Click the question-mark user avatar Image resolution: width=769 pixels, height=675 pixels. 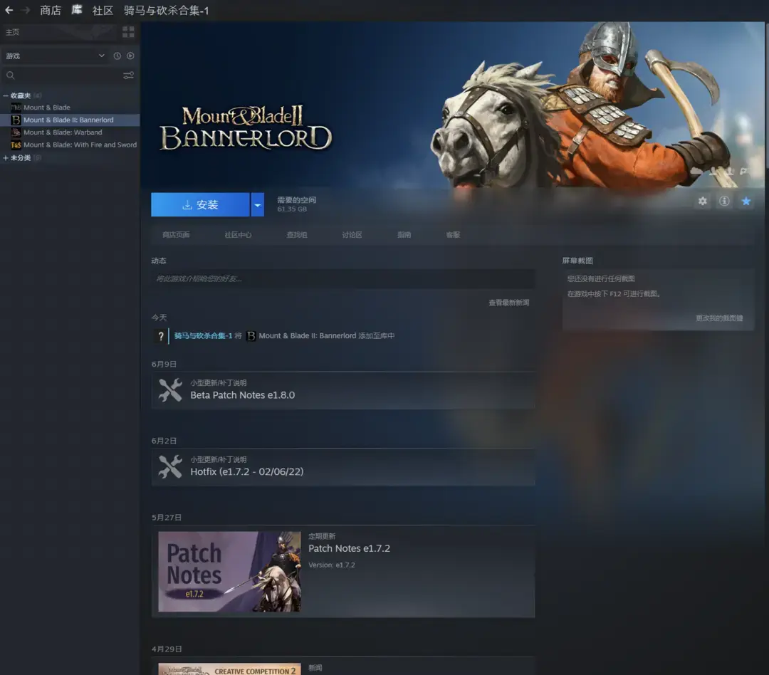(161, 336)
